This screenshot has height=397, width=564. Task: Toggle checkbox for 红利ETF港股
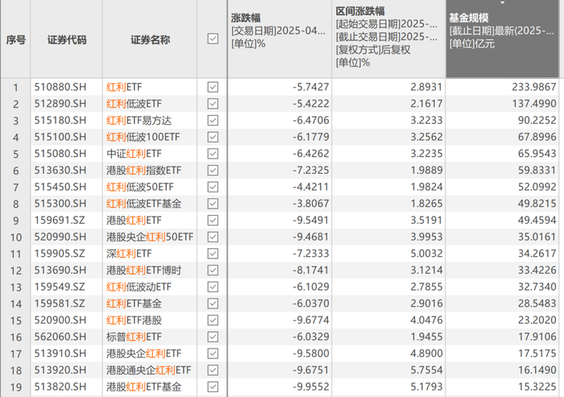pos(213,320)
